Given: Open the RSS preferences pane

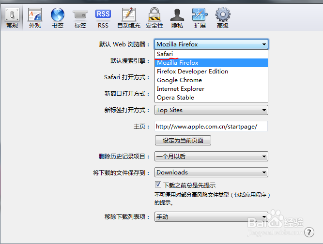Looking at the screenshot, I should [103, 18].
